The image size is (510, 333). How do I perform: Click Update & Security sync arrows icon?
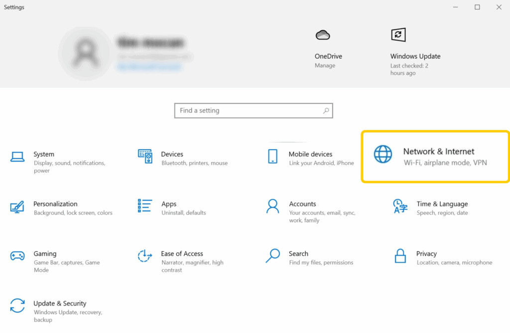click(x=17, y=306)
